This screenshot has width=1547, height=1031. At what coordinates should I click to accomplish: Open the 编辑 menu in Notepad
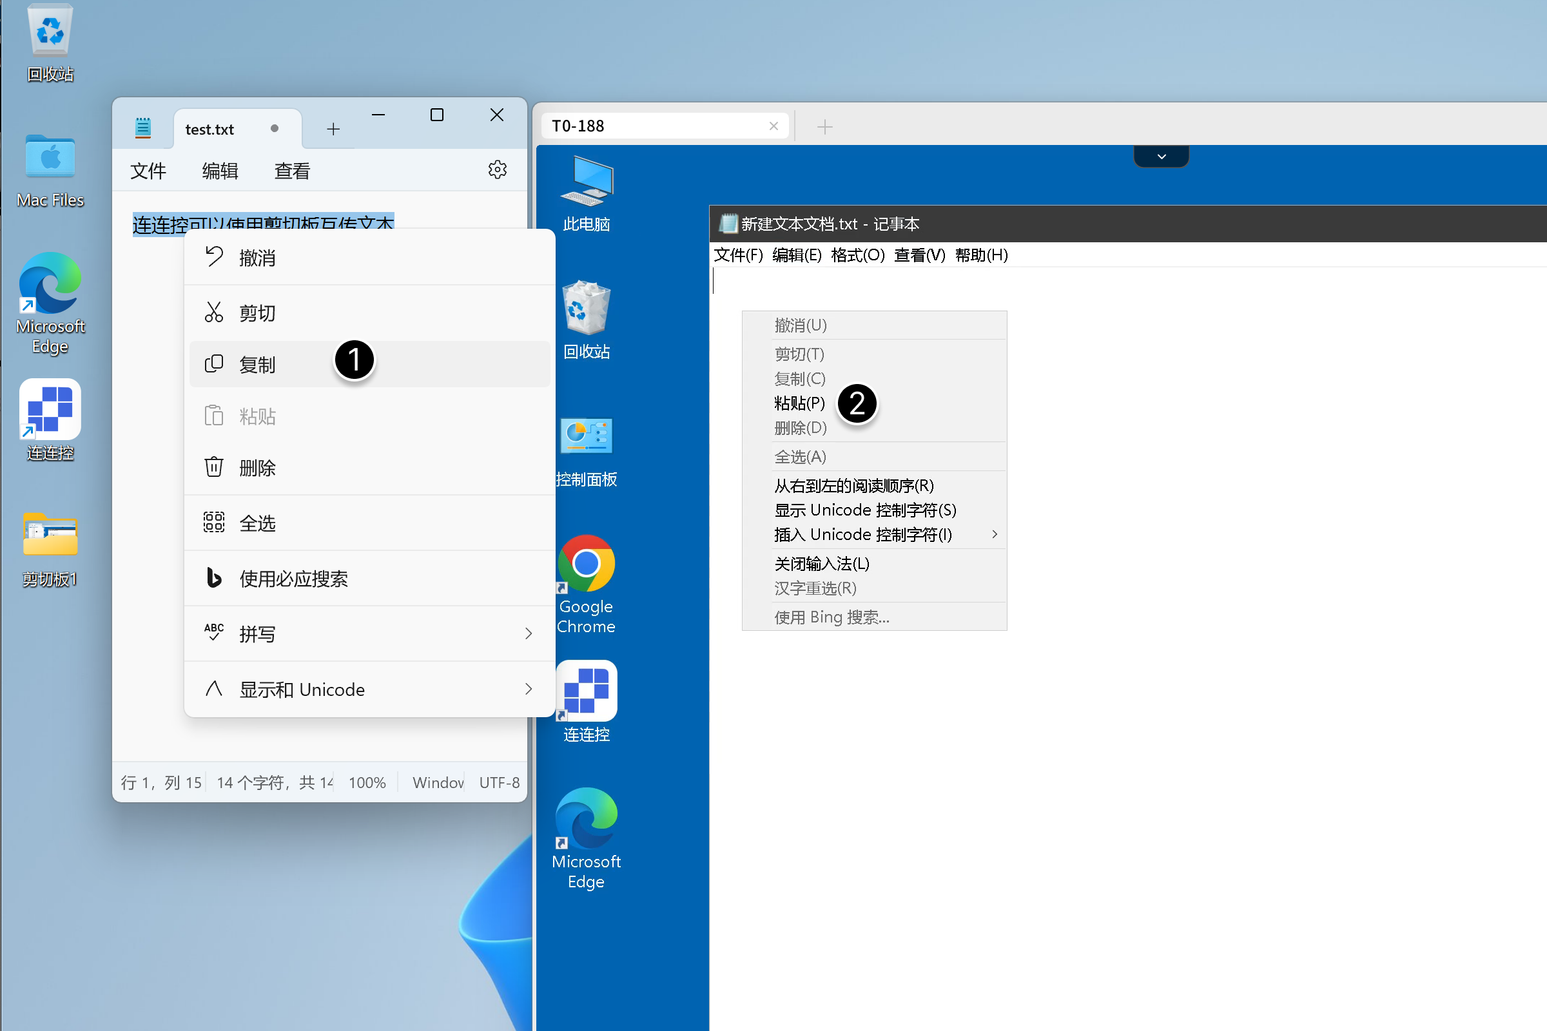[x=220, y=171]
